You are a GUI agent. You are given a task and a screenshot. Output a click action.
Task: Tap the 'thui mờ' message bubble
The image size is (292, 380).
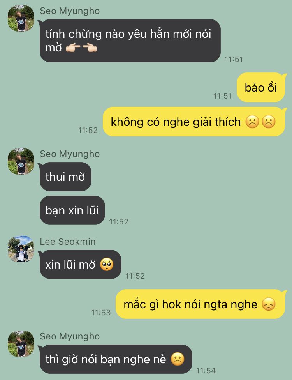coord(65,177)
